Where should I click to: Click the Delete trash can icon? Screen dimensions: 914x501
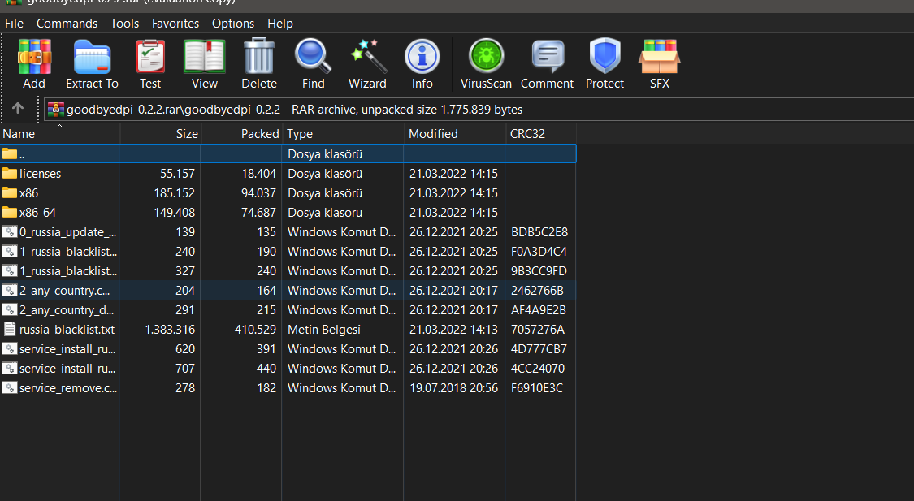click(259, 57)
